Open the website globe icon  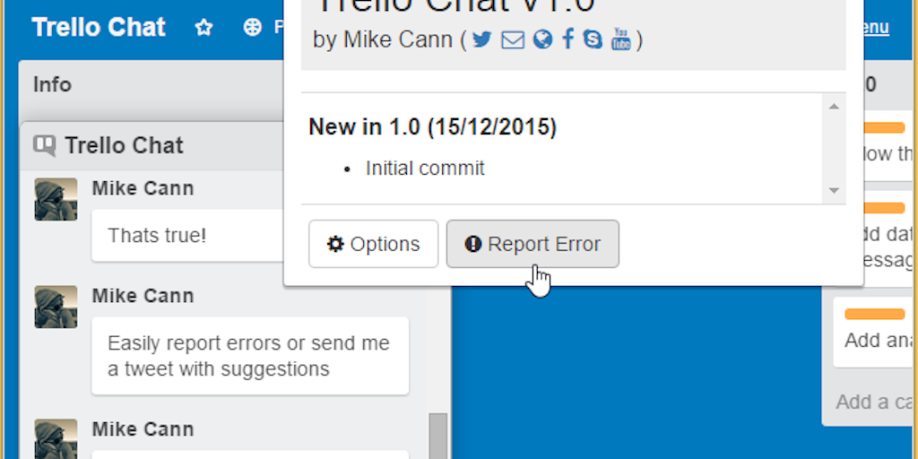[x=542, y=39]
